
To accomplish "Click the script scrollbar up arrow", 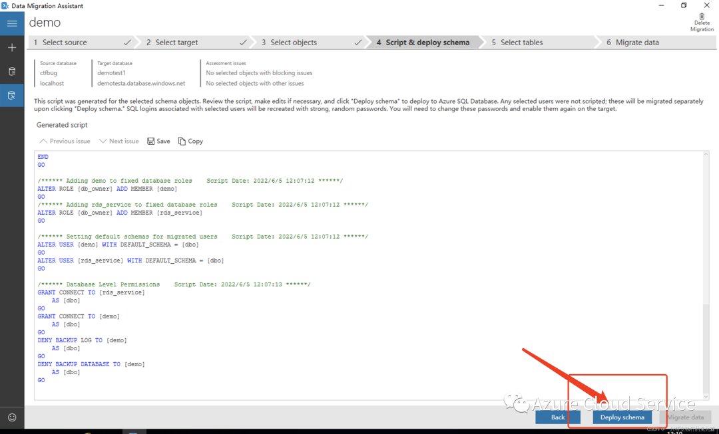I will (706, 155).
